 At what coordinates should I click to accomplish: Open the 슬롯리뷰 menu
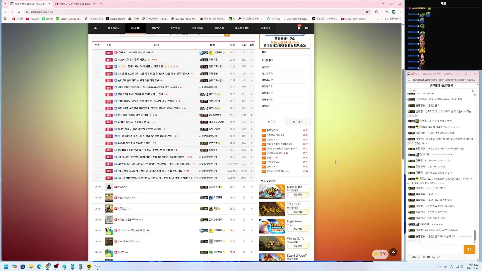coord(219,28)
